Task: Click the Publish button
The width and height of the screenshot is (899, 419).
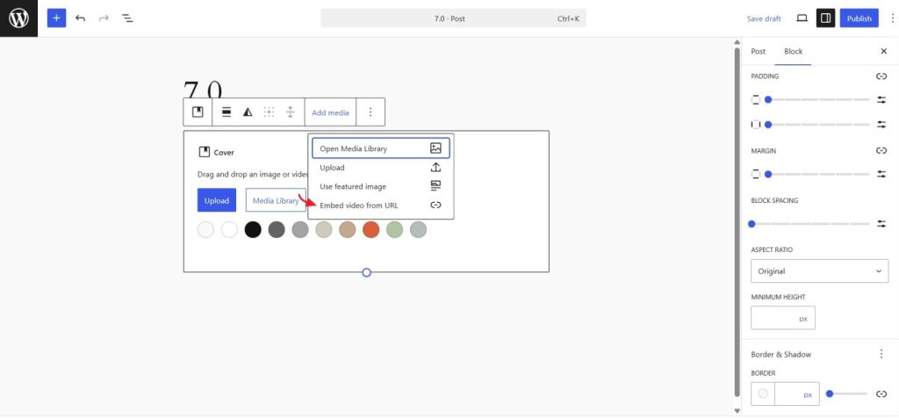Action: [859, 18]
